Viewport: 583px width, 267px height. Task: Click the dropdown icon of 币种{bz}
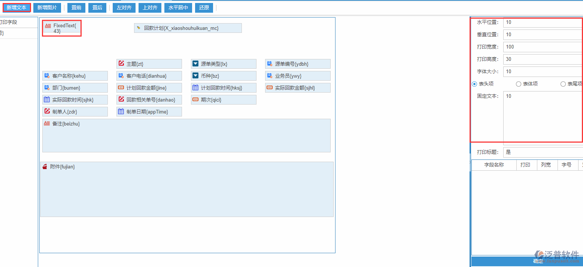195,76
